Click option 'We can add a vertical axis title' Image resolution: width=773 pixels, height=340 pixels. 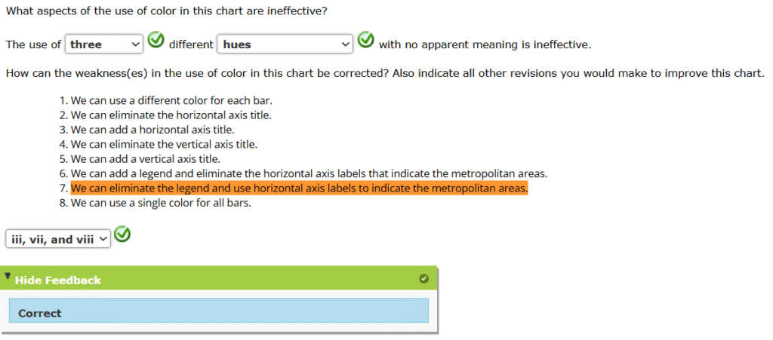(x=145, y=158)
